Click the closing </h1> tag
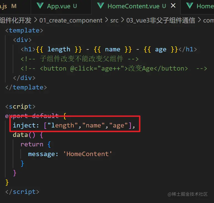Screen dimensions: 214x203 (x=188, y=49)
